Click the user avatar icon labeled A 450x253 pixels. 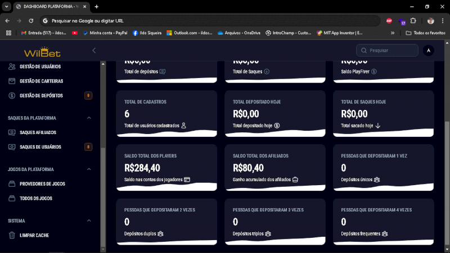(429, 50)
